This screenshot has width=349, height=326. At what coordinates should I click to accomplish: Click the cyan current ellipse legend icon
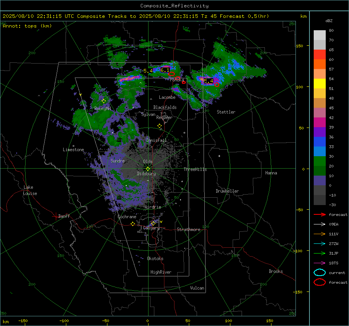(320, 273)
